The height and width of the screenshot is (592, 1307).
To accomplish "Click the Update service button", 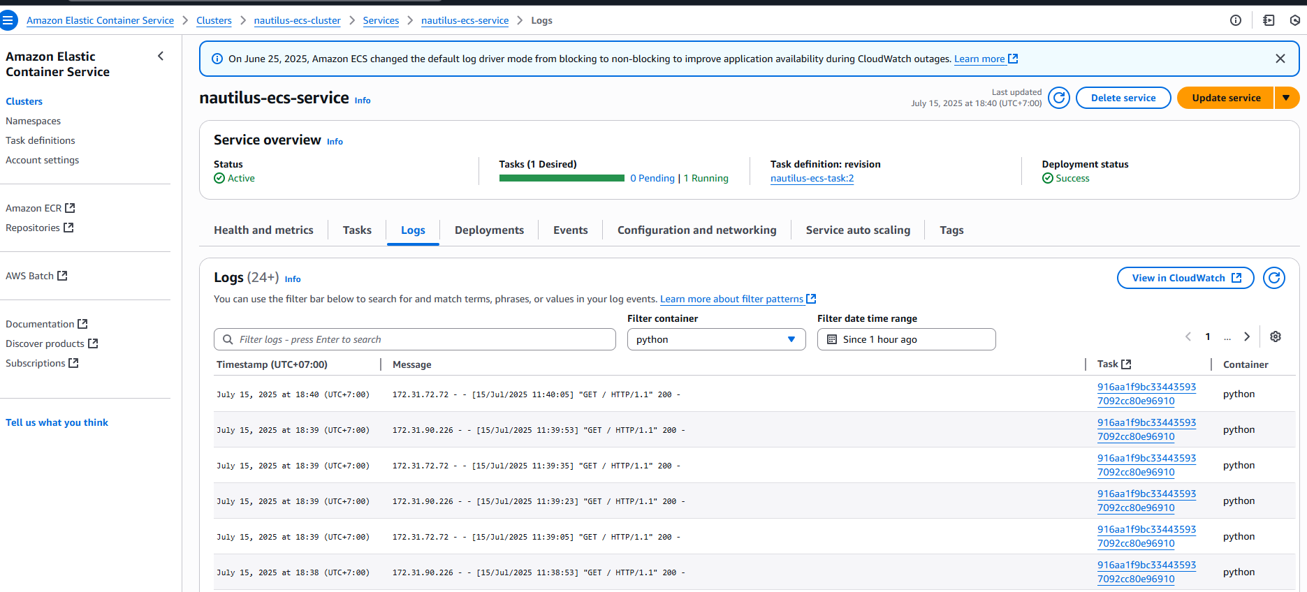I will click(x=1226, y=98).
